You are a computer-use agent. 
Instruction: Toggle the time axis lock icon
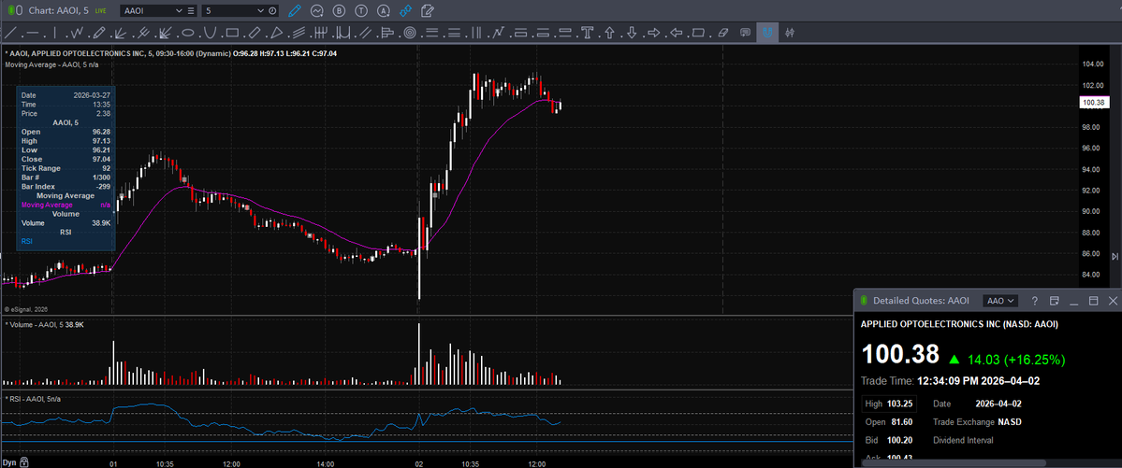[23, 461]
